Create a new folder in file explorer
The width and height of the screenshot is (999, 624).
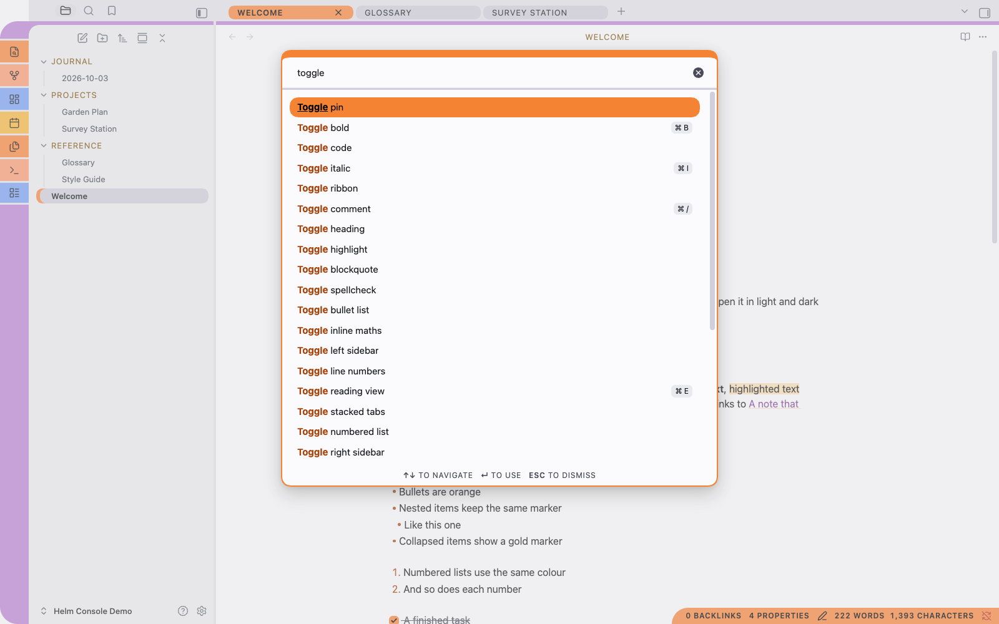(x=102, y=38)
